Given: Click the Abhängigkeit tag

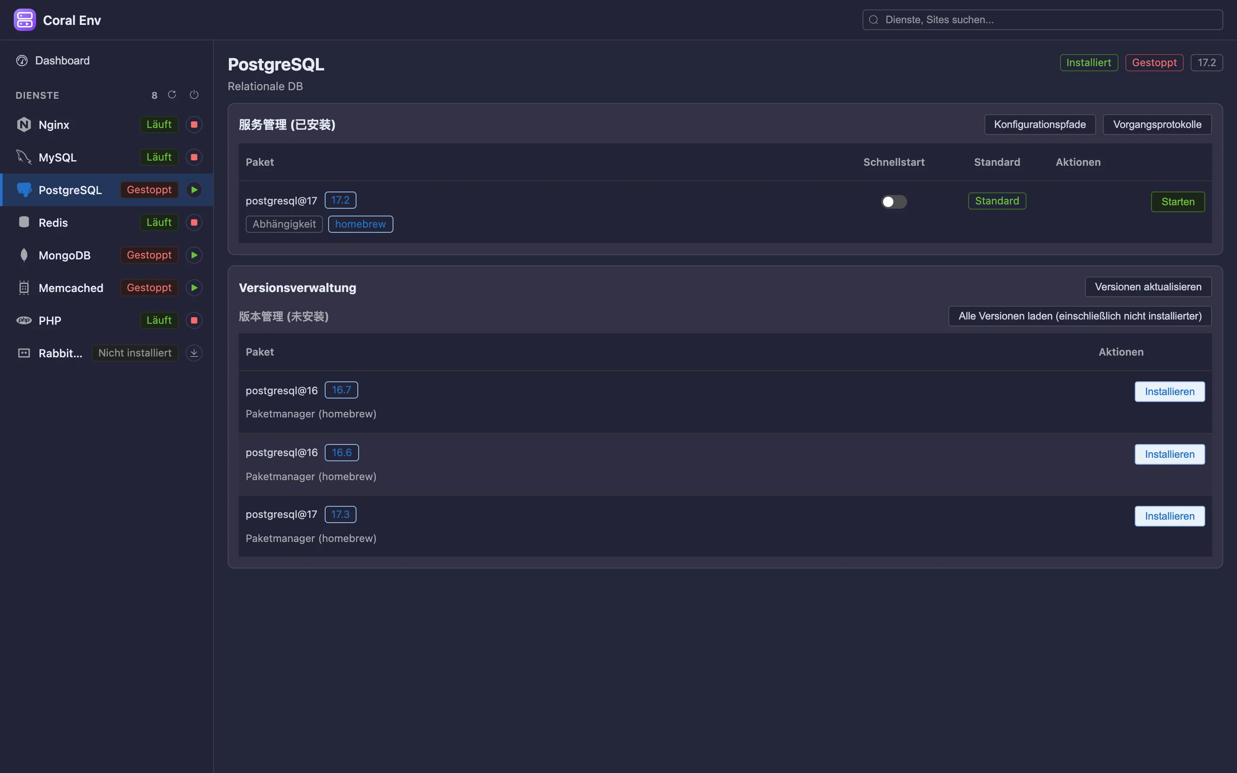Looking at the screenshot, I should tap(284, 224).
